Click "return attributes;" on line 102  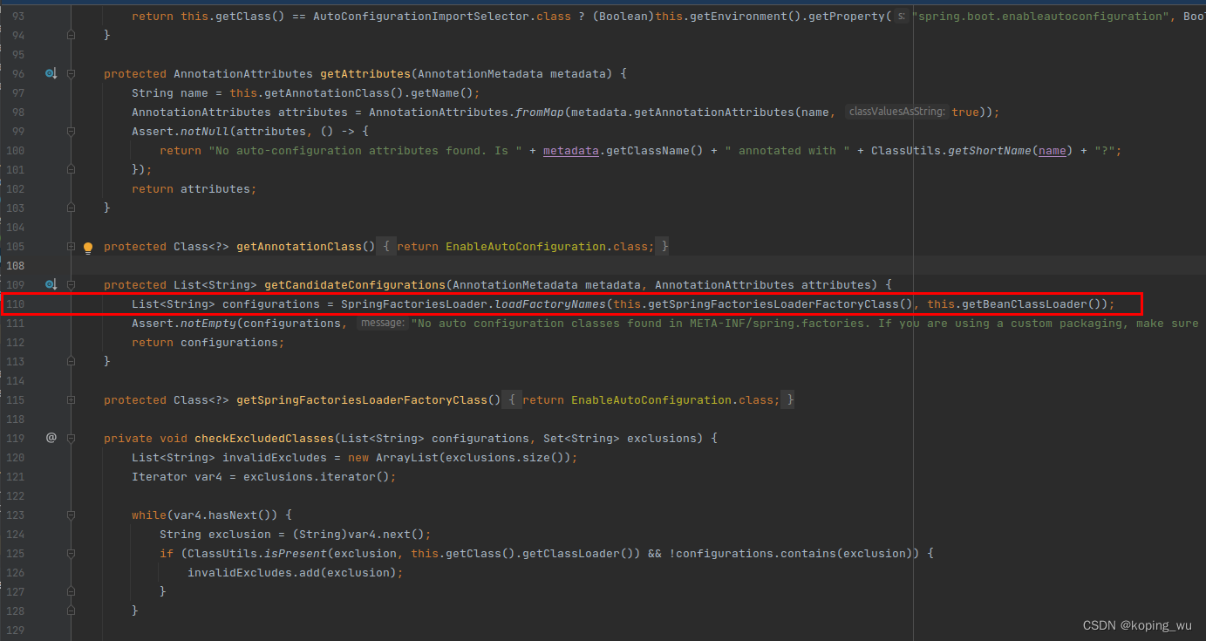point(194,189)
